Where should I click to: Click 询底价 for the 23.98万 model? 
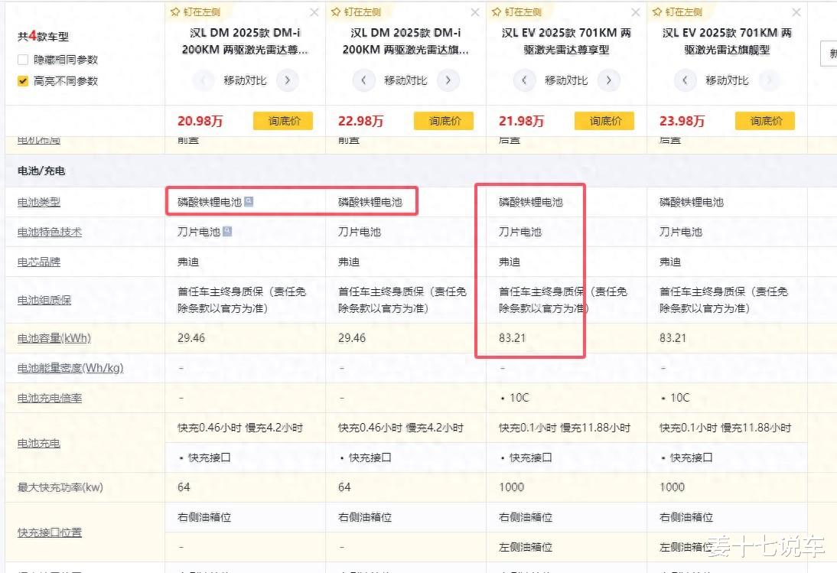click(765, 121)
